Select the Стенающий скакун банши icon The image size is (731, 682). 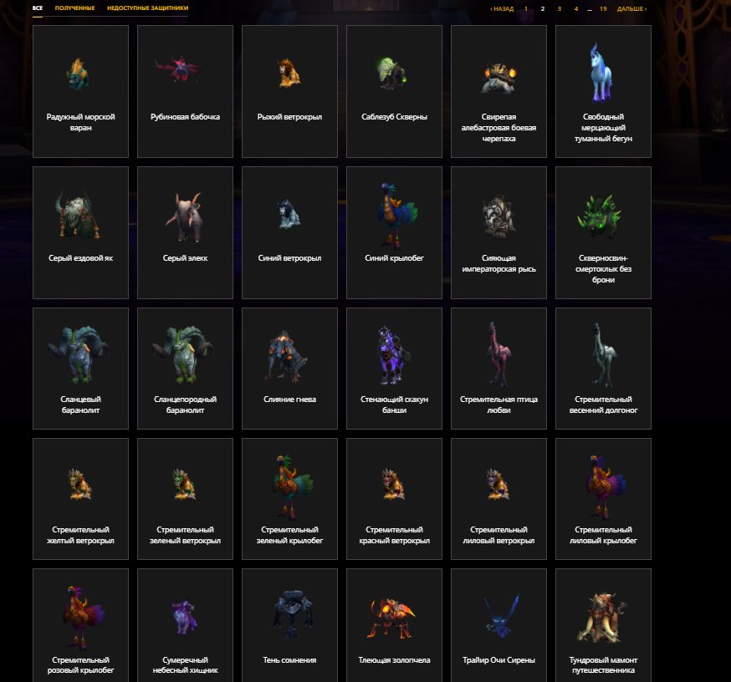pos(393,355)
